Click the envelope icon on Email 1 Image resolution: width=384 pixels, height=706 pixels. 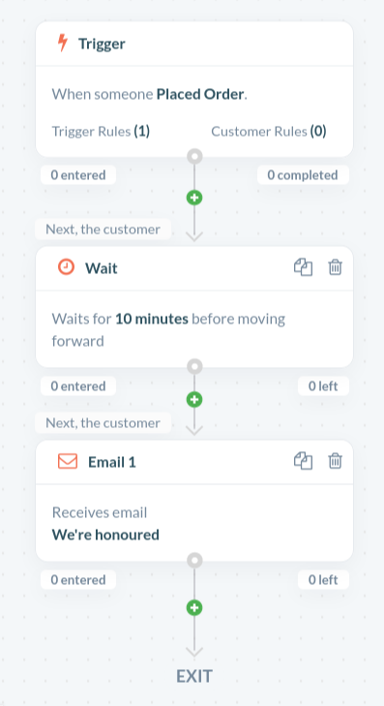68,462
